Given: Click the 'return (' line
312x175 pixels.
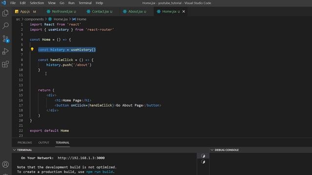Looking at the screenshot, I should pyautogui.click(x=46, y=90).
